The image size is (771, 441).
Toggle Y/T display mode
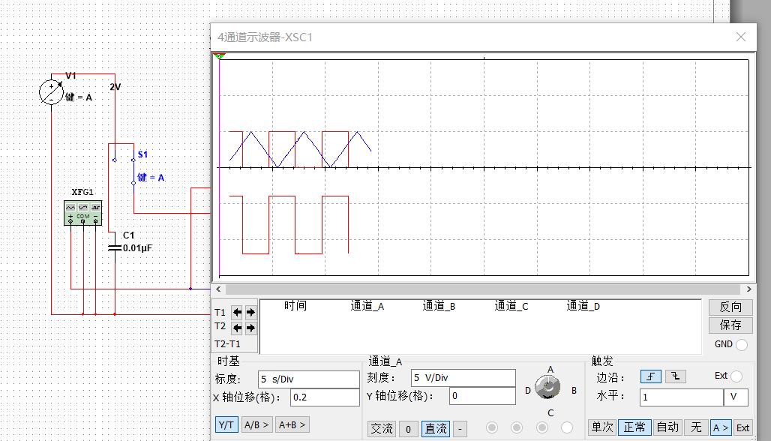[x=226, y=424]
